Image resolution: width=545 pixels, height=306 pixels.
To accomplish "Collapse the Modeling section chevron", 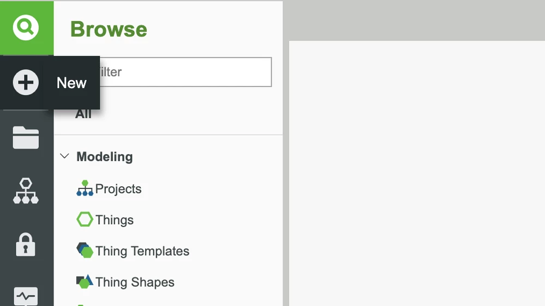I will coord(64,157).
